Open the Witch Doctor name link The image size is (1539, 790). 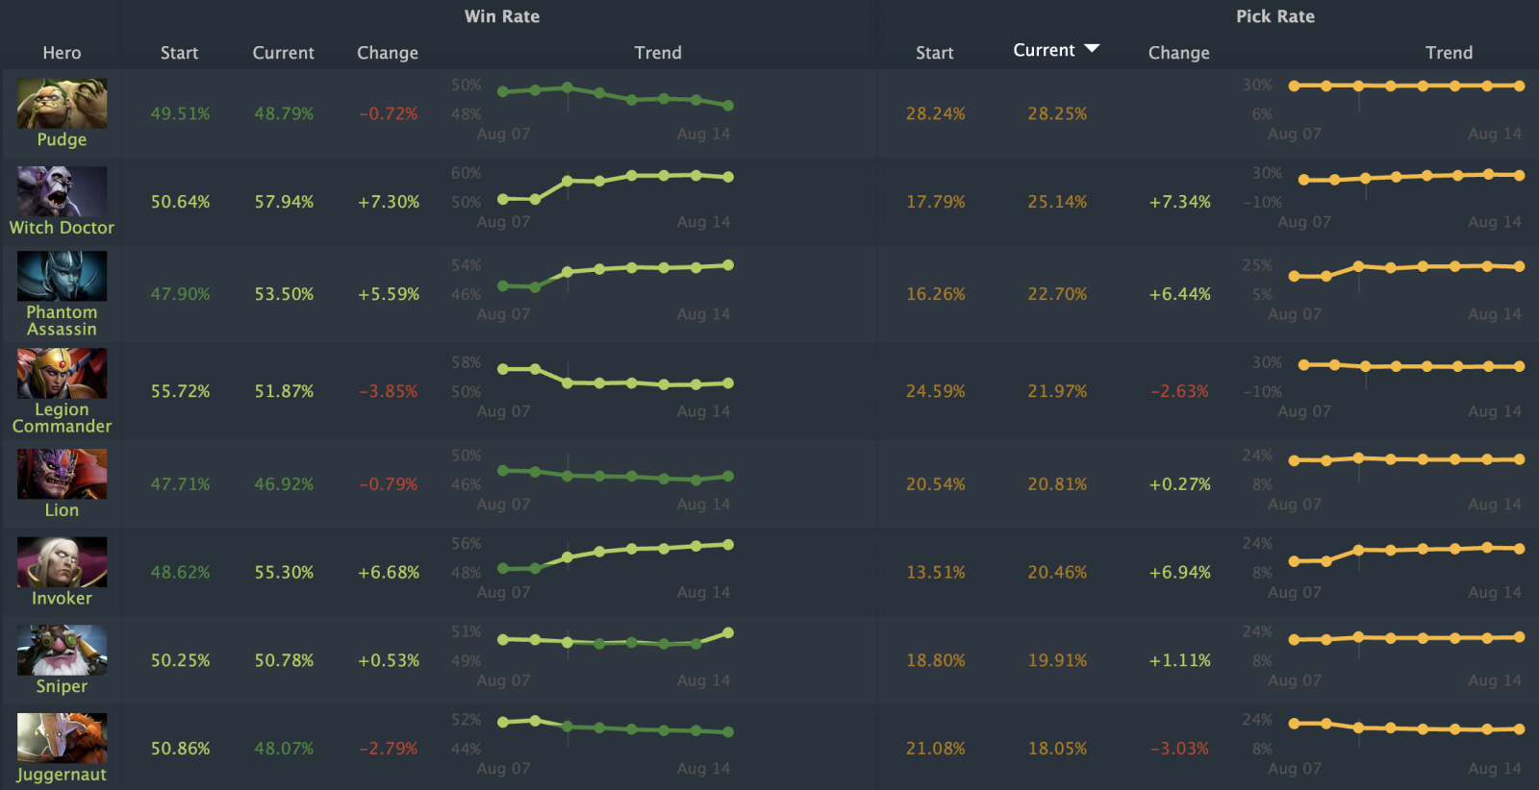[62, 228]
